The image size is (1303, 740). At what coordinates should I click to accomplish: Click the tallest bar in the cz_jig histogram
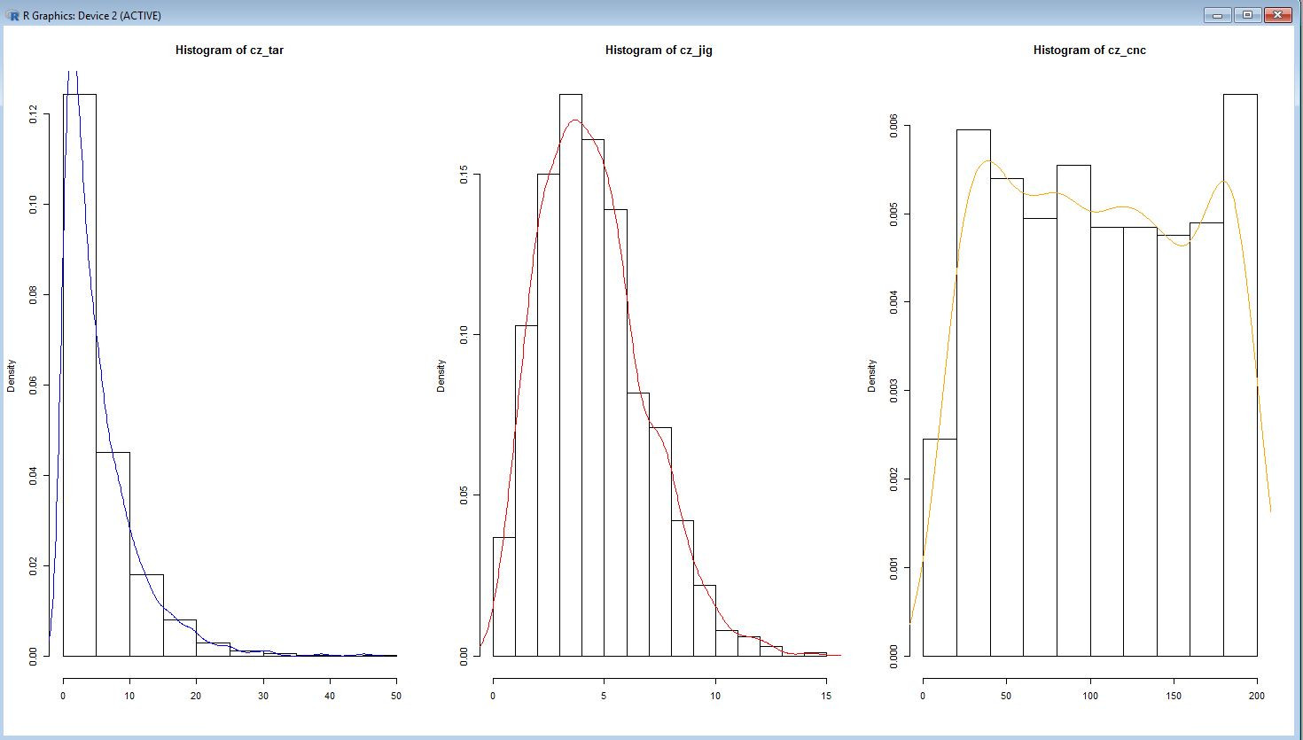point(571,372)
